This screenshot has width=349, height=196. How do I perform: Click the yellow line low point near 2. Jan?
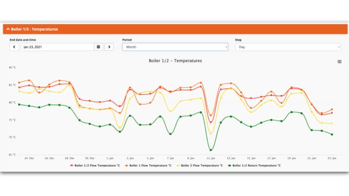[x=120, y=127]
